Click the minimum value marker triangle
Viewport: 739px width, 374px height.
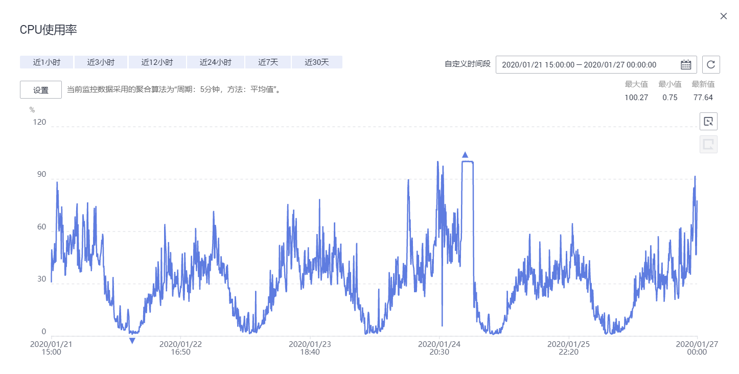tap(132, 341)
